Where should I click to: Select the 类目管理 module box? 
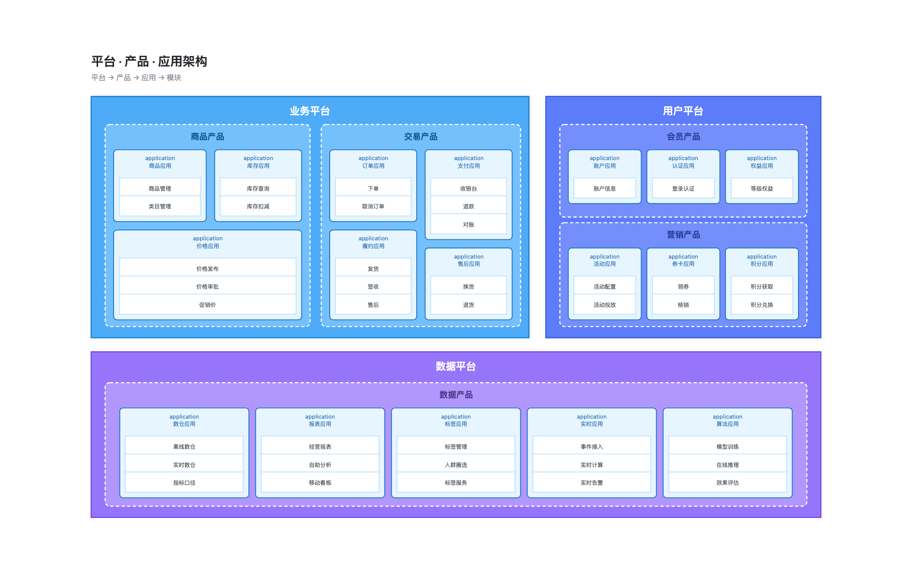[x=160, y=206]
